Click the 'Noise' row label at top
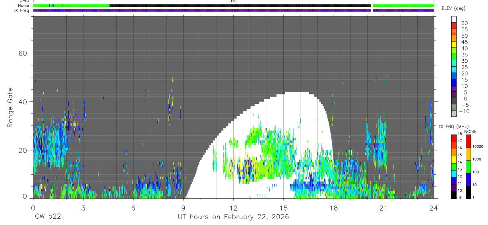This screenshot has width=488, height=225. [x=24, y=6]
